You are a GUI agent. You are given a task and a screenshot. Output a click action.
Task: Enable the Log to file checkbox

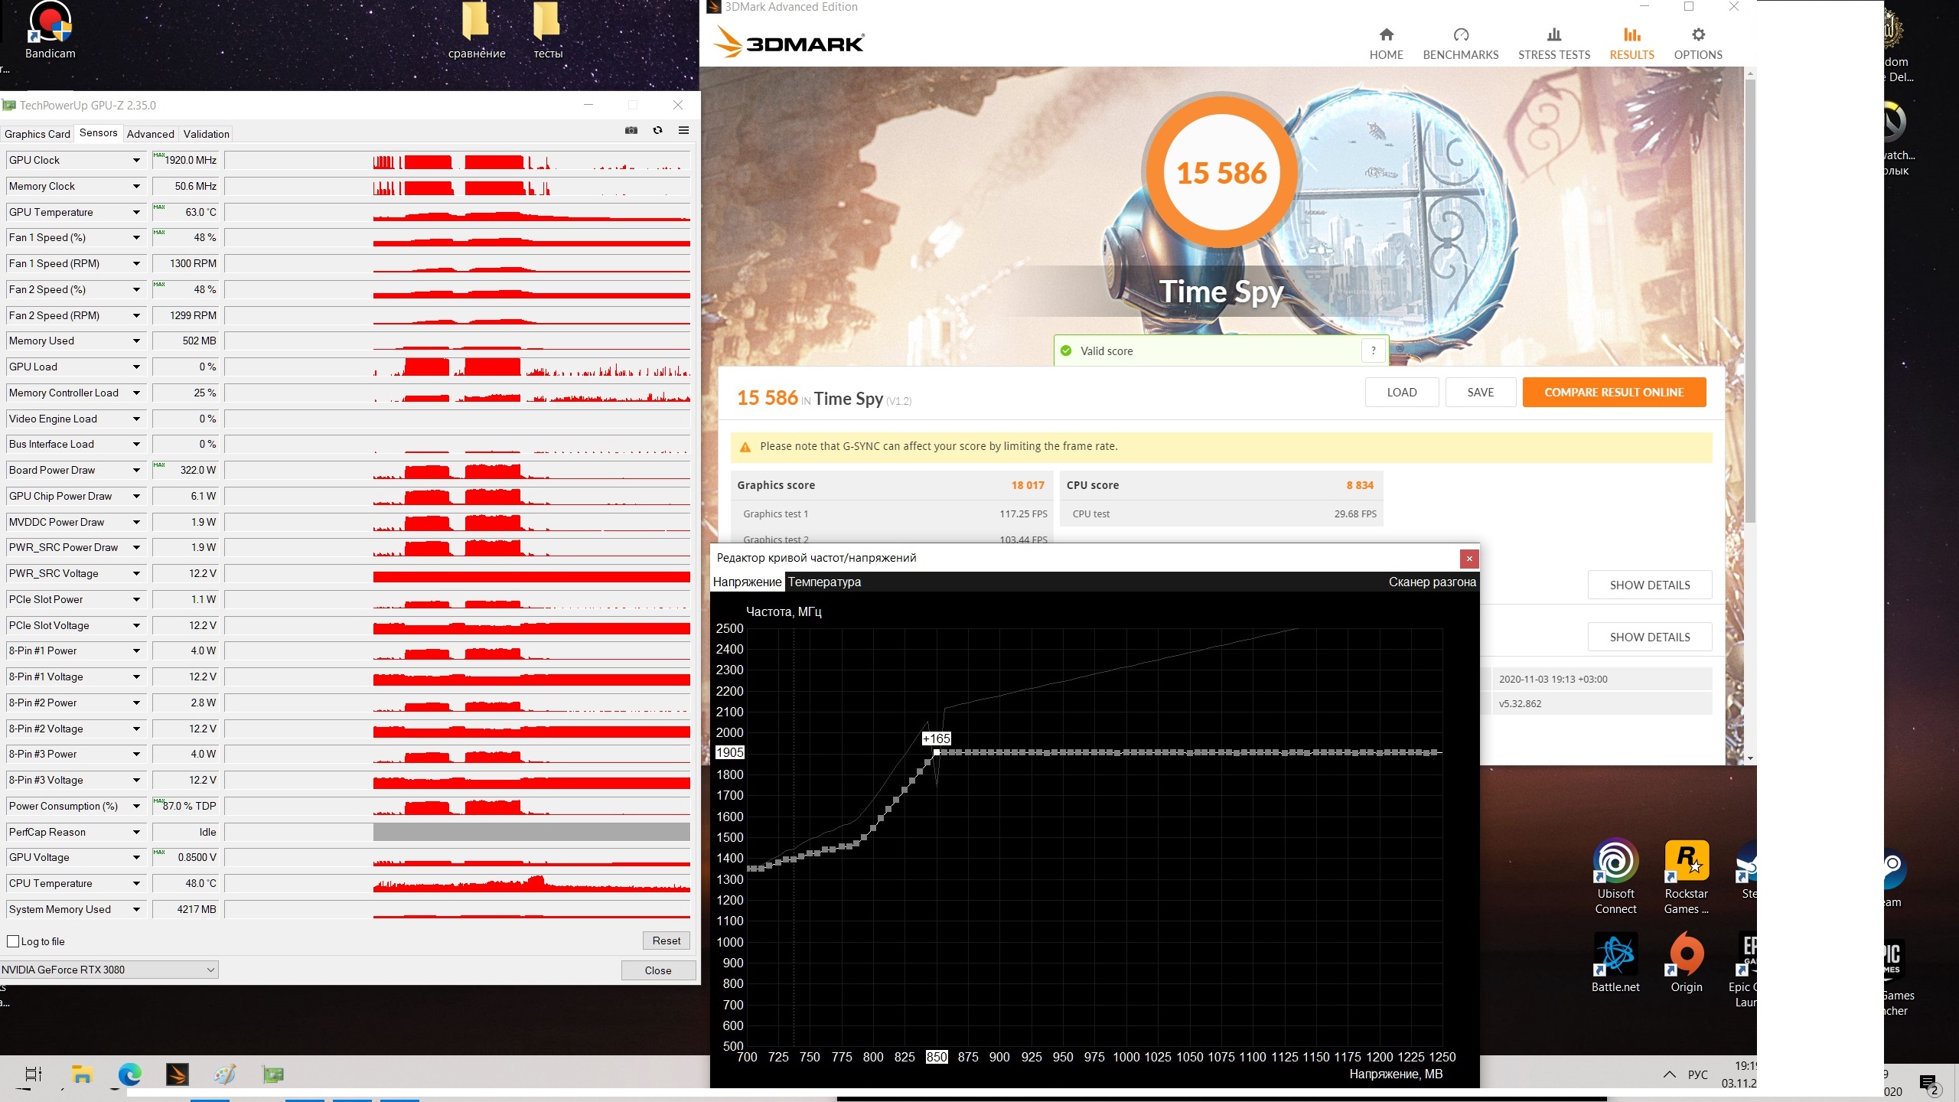click(13, 942)
